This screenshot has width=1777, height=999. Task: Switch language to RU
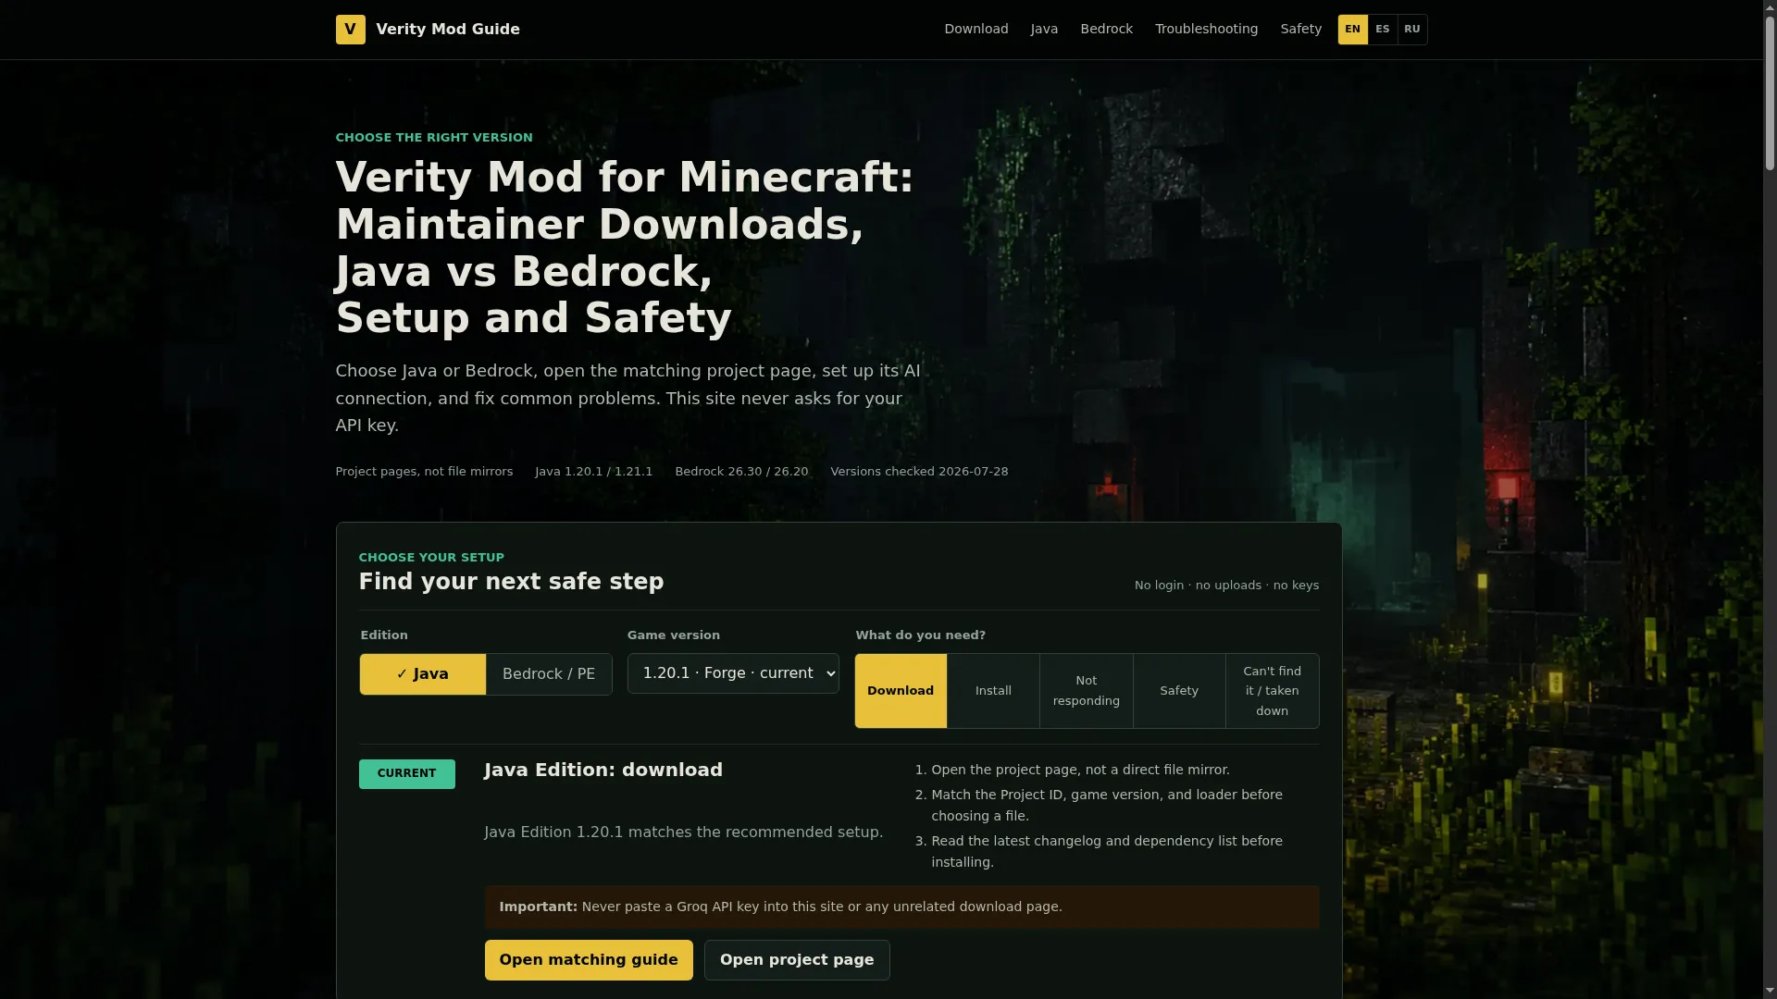pos(1411,30)
